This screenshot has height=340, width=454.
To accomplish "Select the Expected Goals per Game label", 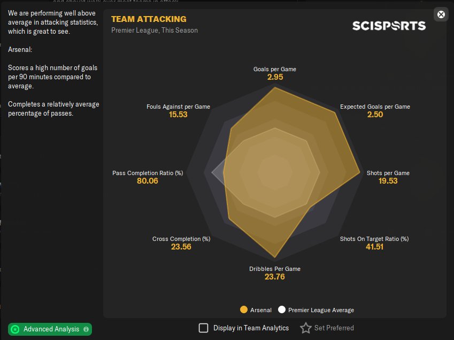I will [x=375, y=107].
